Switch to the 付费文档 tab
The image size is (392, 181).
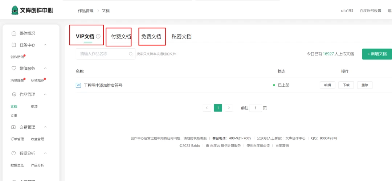click(x=121, y=37)
